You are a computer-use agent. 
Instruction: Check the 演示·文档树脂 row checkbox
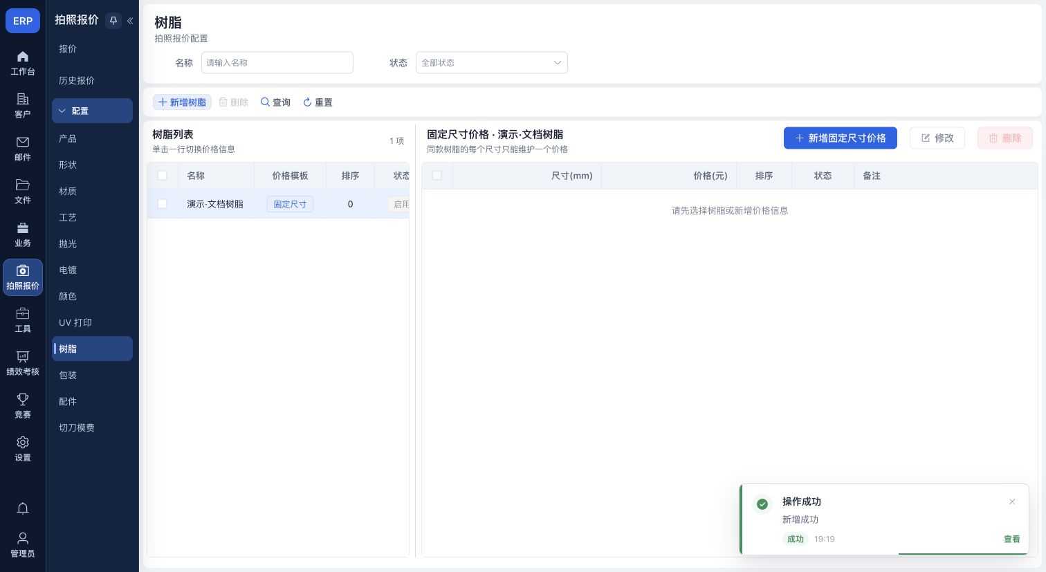click(x=163, y=204)
